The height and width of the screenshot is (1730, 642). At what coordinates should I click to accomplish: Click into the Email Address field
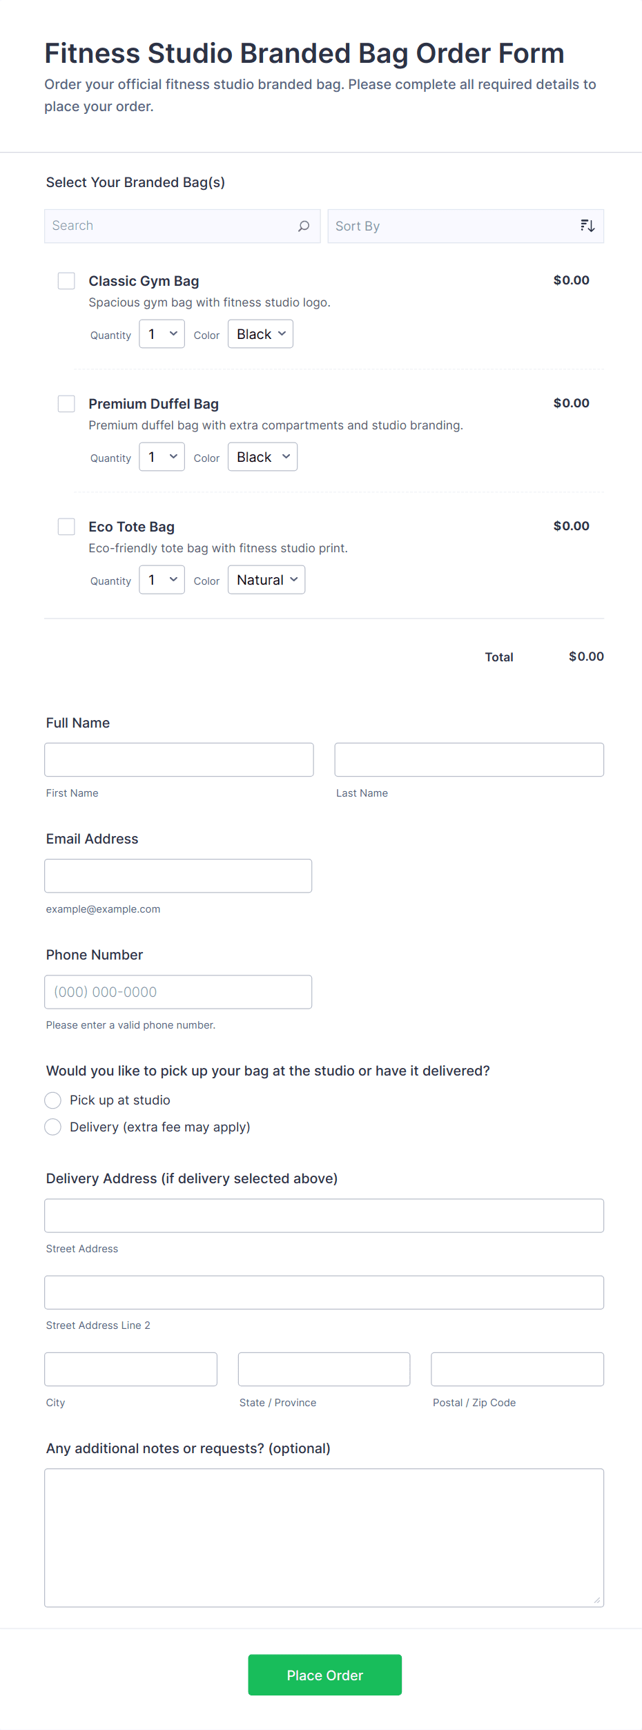pyautogui.click(x=178, y=876)
